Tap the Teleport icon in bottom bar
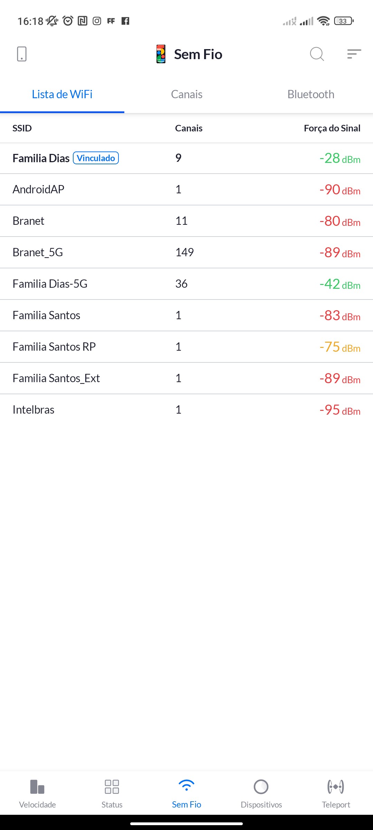The image size is (373, 830). pyautogui.click(x=336, y=787)
